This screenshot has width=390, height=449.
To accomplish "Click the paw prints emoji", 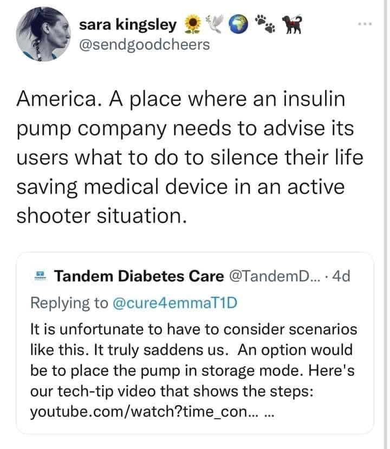I will tap(265, 25).
